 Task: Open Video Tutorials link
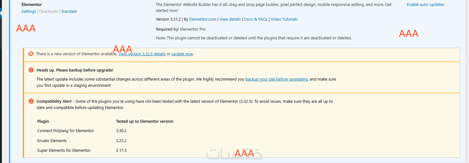tap(284, 19)
